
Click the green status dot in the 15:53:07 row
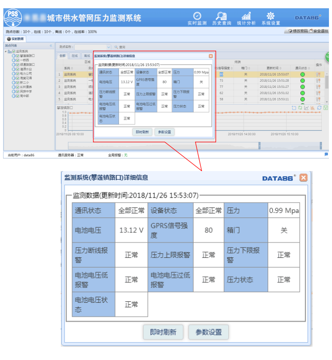(302, 75)
